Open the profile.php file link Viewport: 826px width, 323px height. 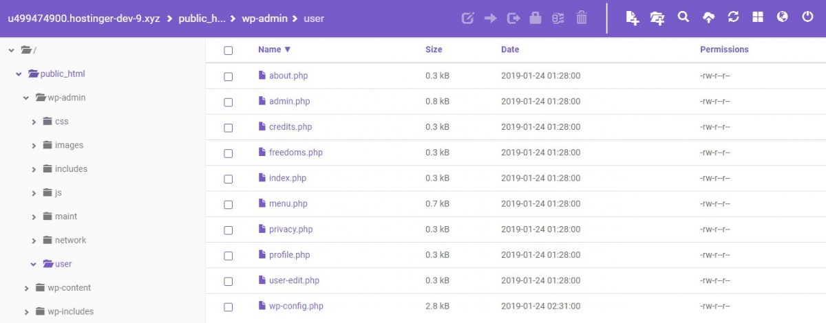pyautogui.click(x=289, y=255)
